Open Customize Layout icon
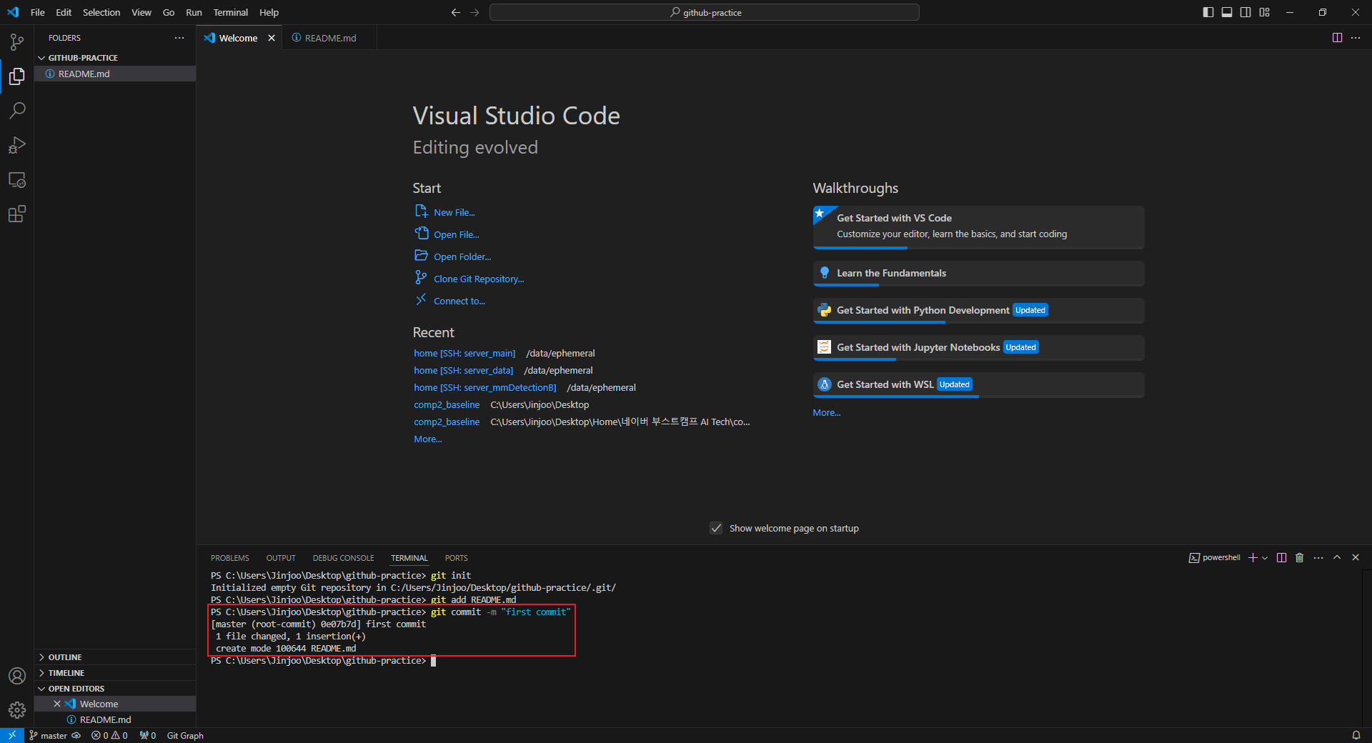The height and width of the screenshot is (743, 1372). pyautogui.click(x=1265, y=12)
